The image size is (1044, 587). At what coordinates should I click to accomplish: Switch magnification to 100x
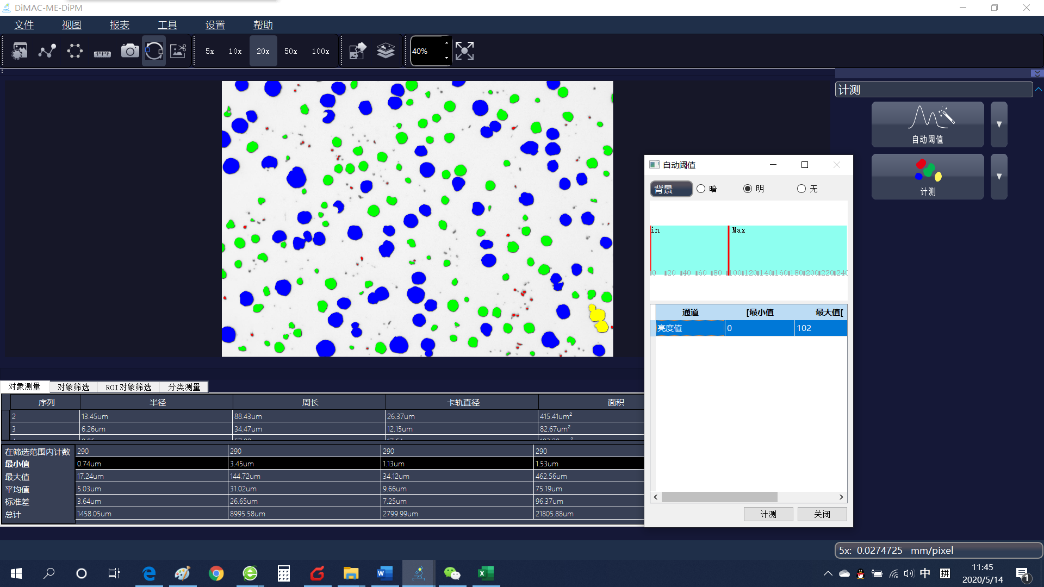[x=320, y=51]
